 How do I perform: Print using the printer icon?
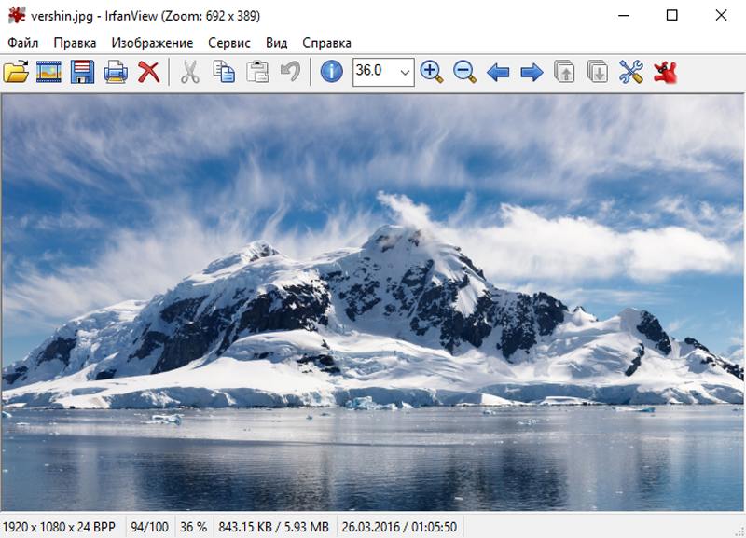(x=116, y=73)
